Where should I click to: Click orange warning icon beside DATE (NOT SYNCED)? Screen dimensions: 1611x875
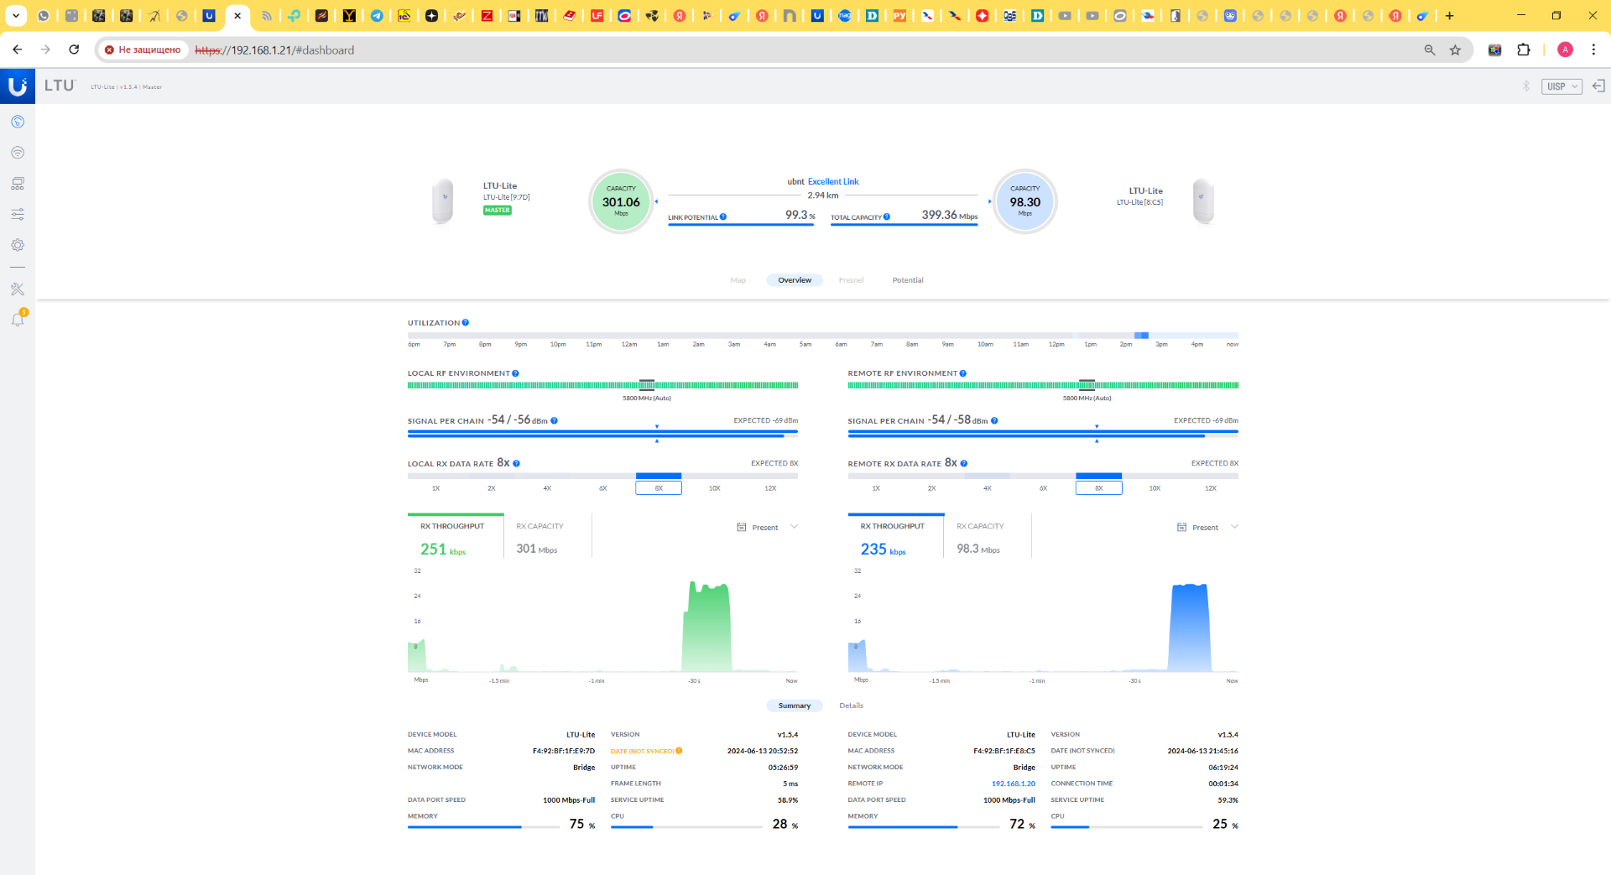pyautogui.click(x=679, y=751)
